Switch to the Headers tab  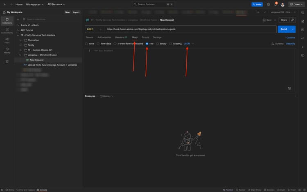121,37
